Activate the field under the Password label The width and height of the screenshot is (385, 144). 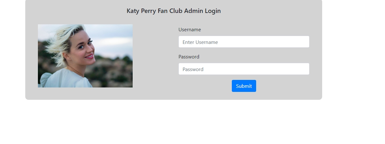[244, 69]
